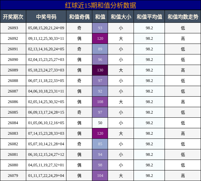Click 120 in the 26083 row
The width and height of the screenshot is (201, 181).
pos(100,133)
